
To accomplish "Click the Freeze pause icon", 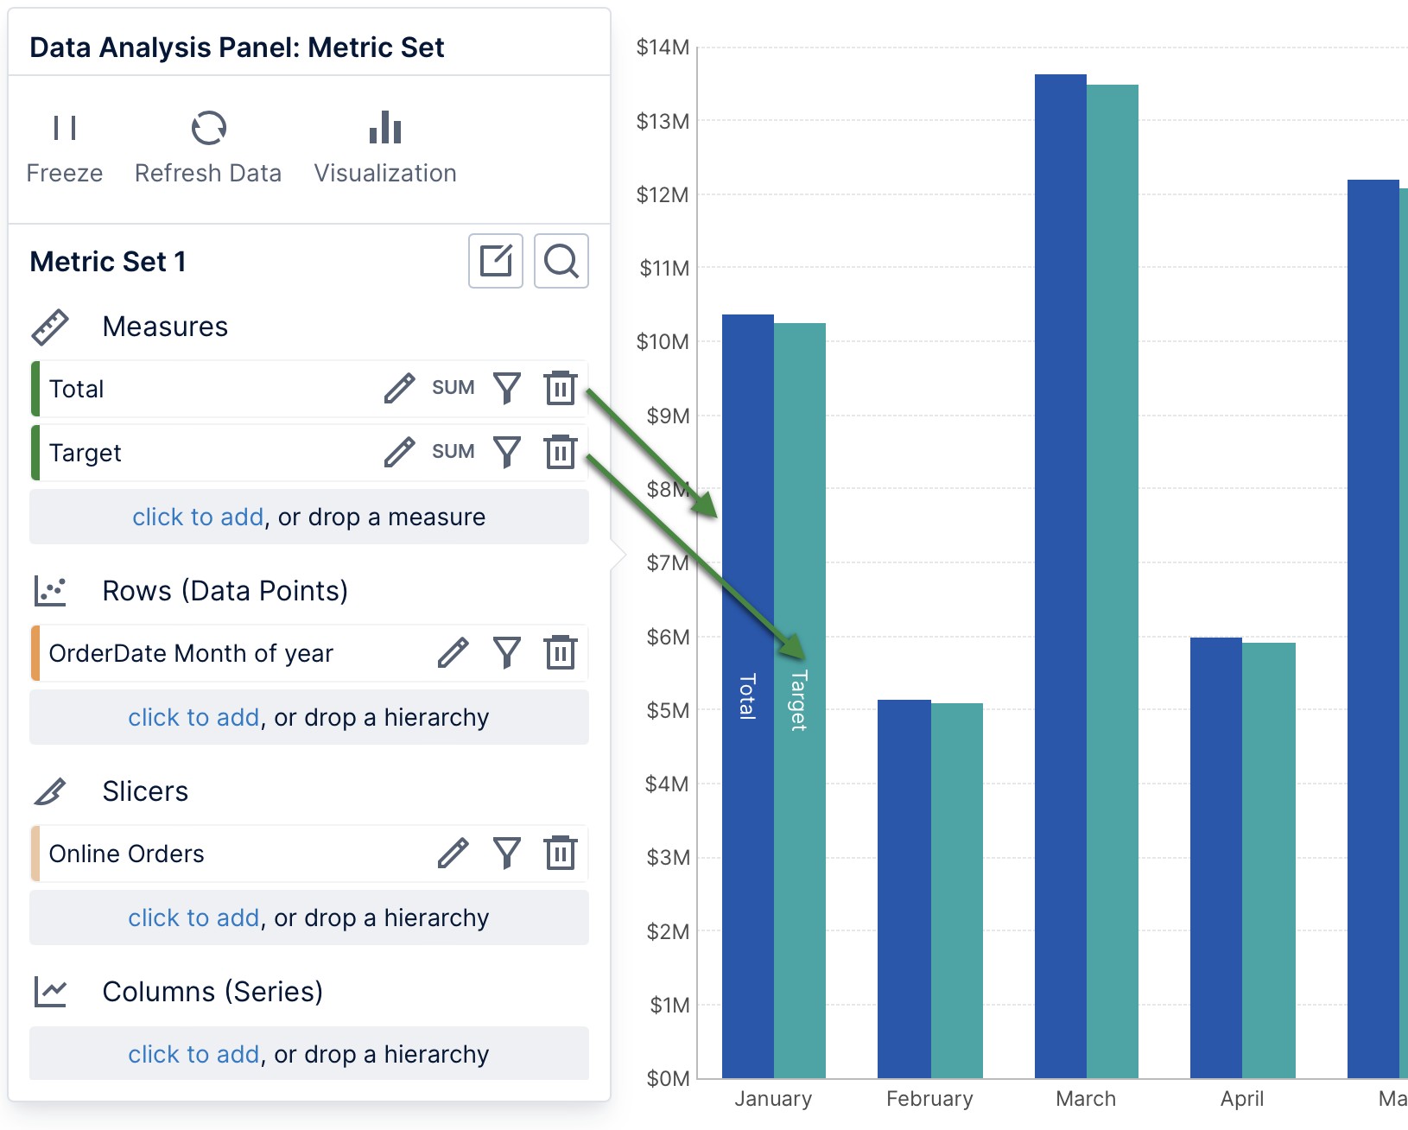I will (x=65, y=129).
